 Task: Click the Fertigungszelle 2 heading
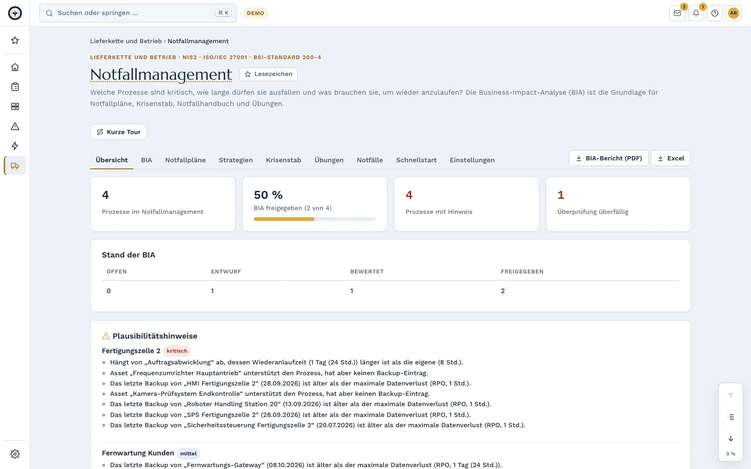click(131, 351)
